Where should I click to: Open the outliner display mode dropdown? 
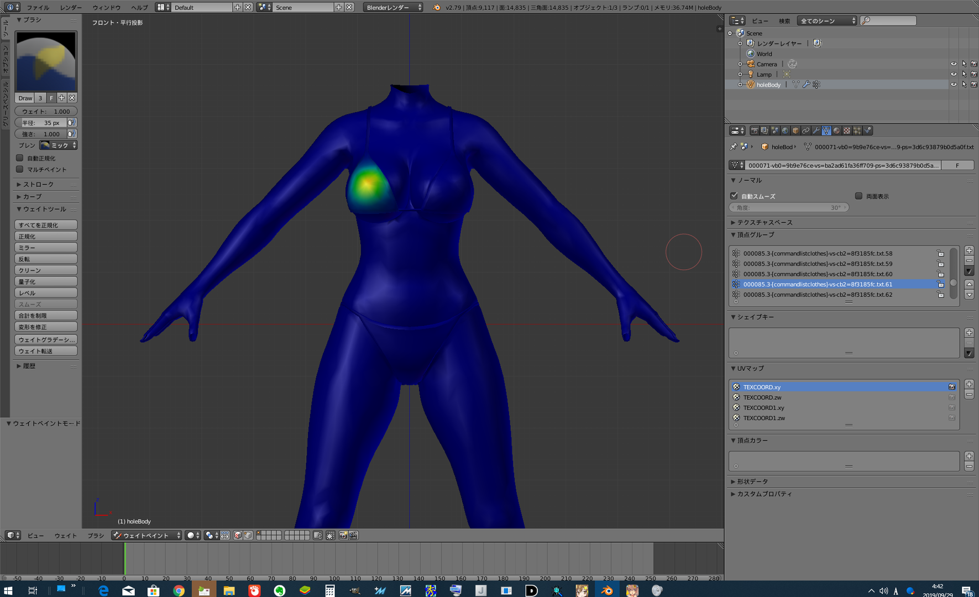(826, 21)
